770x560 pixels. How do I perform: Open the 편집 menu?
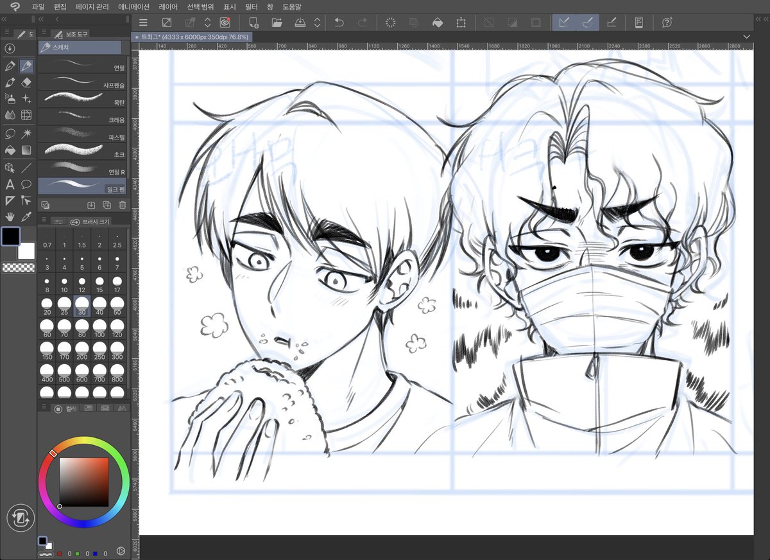pyautogui.click(x=60, y=6)
